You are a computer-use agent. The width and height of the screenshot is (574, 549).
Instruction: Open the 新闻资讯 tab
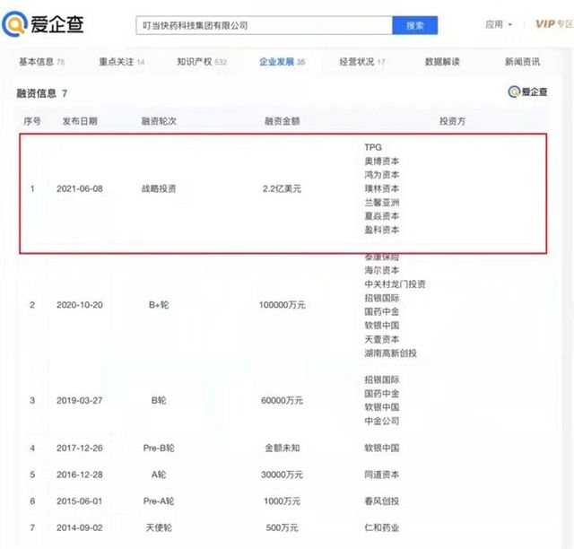tap(522, 62)
